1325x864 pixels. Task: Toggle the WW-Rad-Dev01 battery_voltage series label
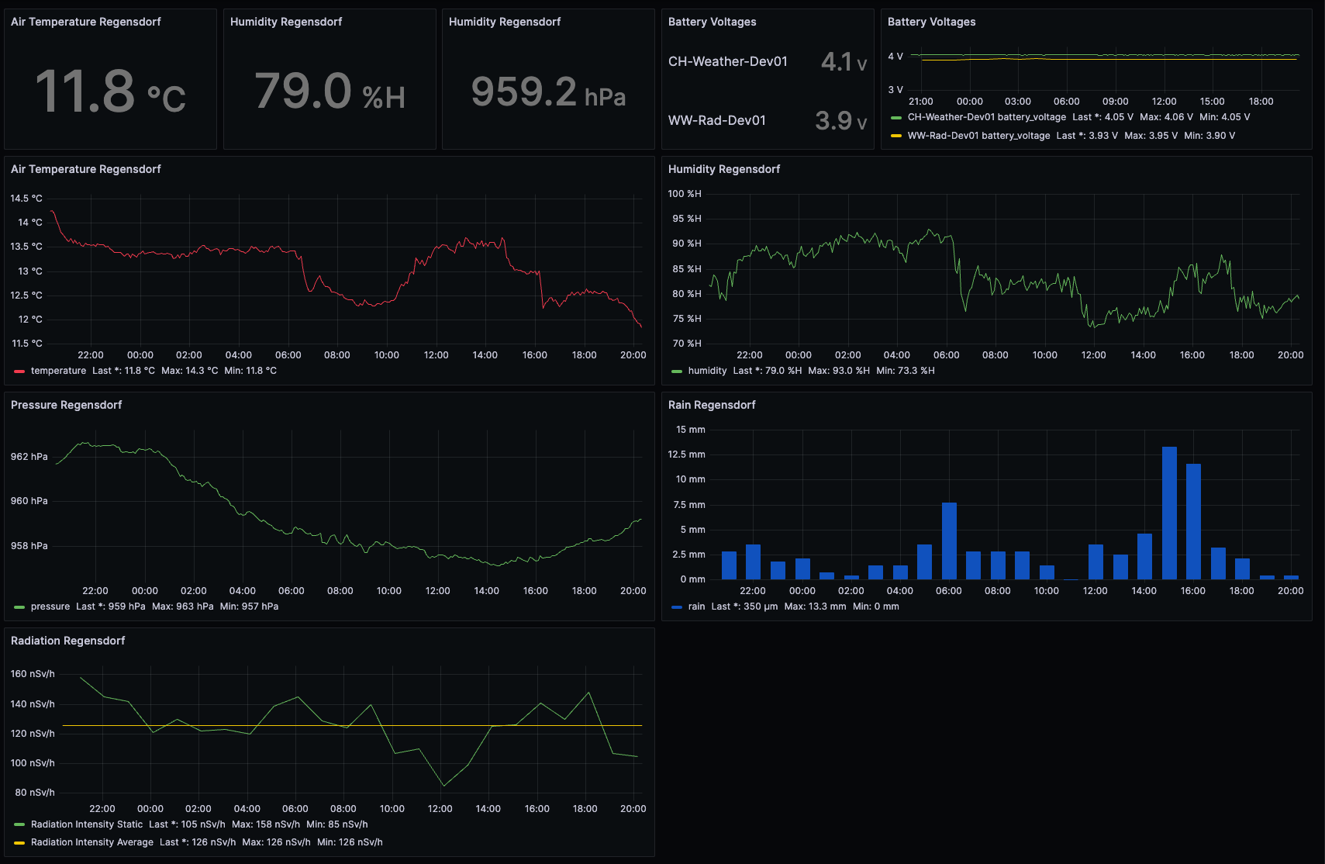978,136
